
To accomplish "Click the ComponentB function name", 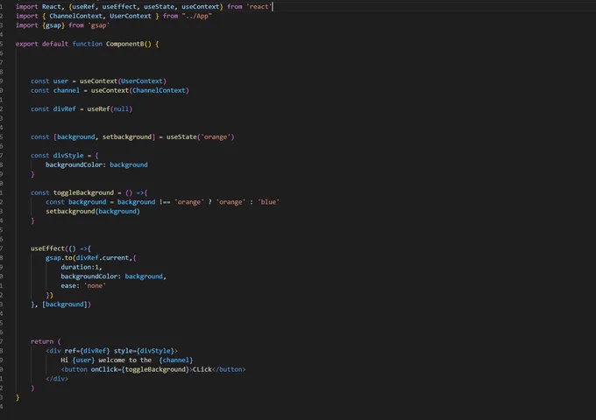I will coord(124,44).
